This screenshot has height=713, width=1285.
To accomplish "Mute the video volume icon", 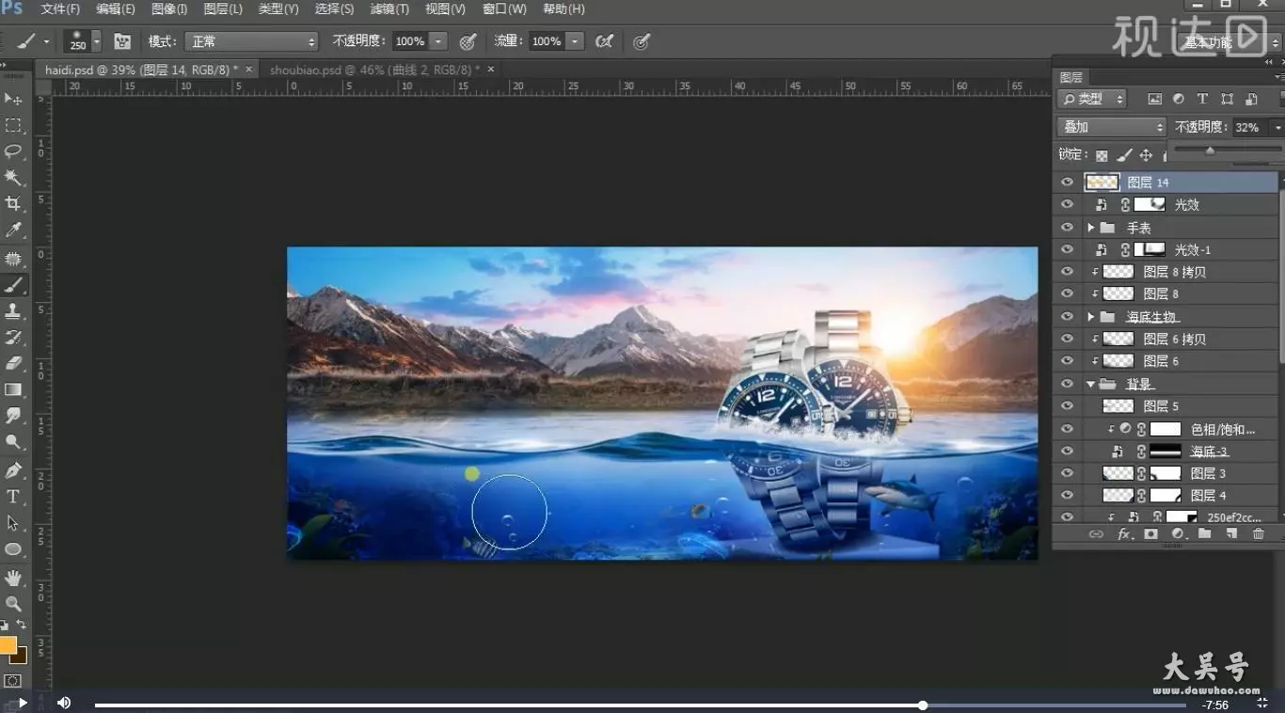I will 64,703.
